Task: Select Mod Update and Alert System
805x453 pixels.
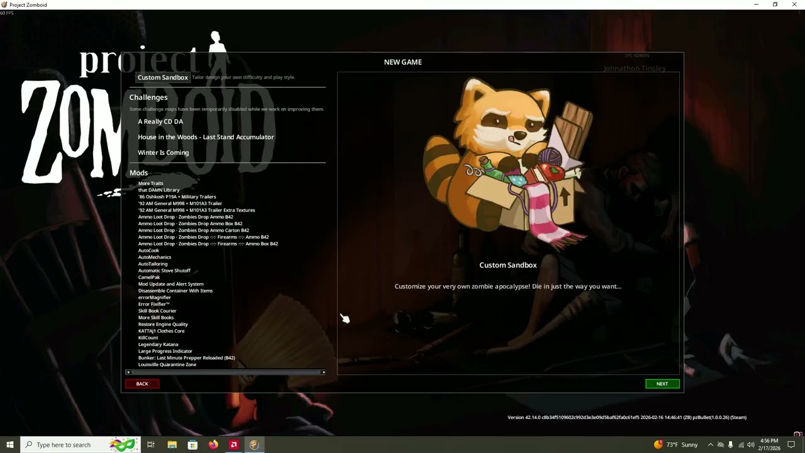Action: [x=170, y=284]
